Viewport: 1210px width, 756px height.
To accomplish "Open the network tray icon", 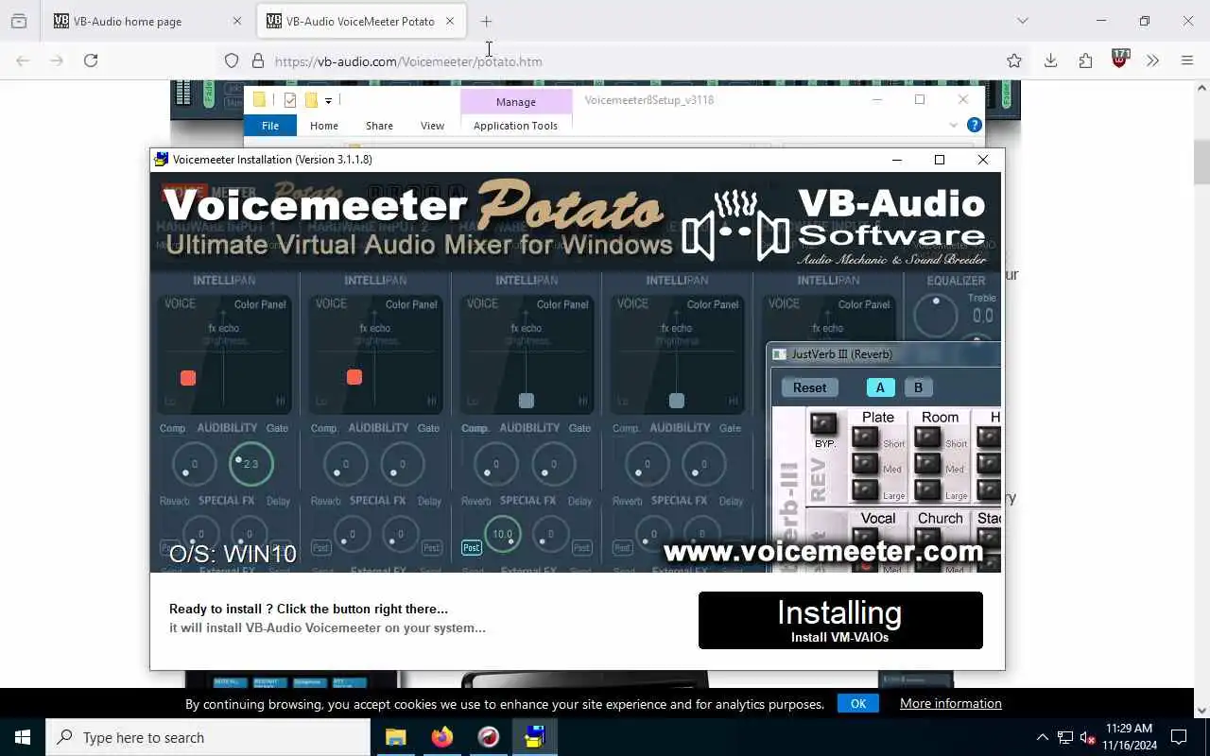I will (1065, 737).
